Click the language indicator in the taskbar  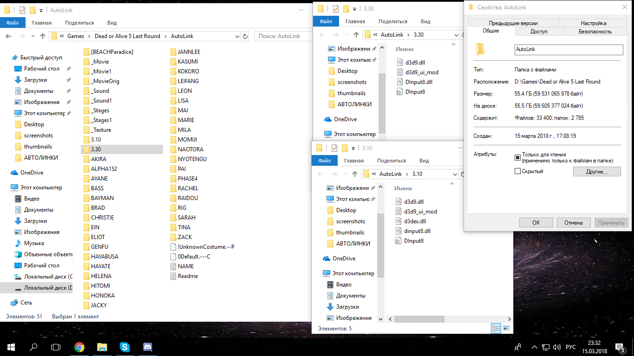pyautogui.click(x=571, y=347)
